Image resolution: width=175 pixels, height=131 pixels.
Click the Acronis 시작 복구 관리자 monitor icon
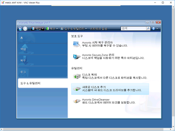[77, 44]
